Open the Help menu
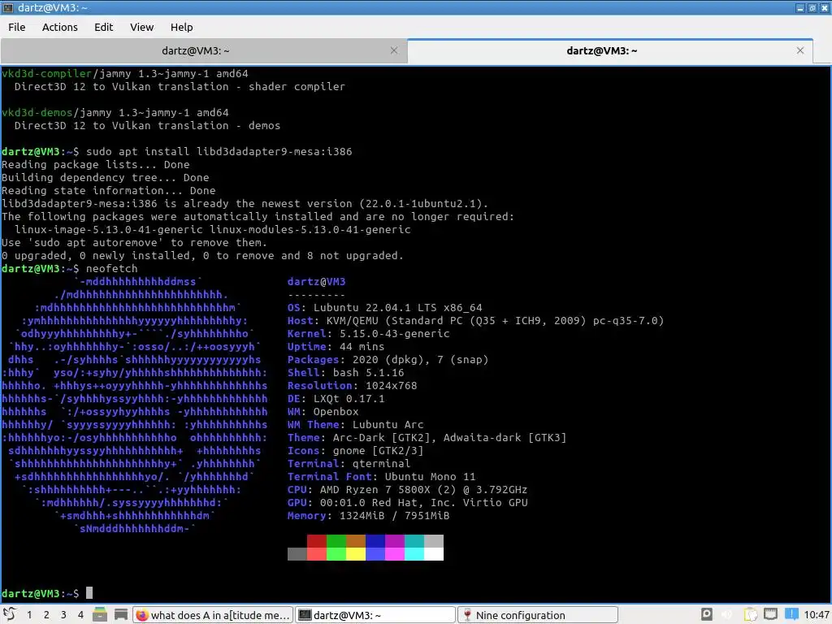The height and width of the screenshot is (624, 832). 181,27
